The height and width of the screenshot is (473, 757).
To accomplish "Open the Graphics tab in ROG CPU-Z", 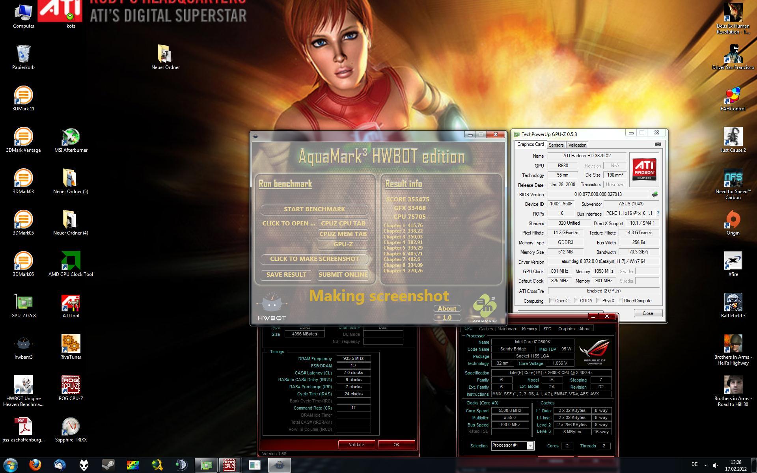I will [x=566, y=329].
